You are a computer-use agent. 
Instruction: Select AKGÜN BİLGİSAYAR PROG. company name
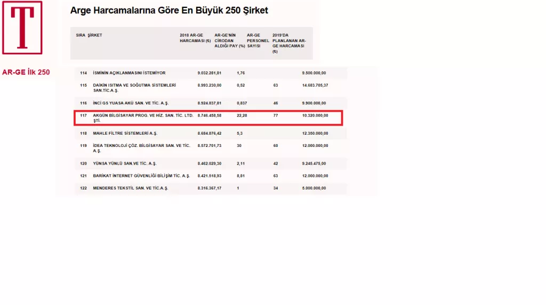[x=143, y=118]
